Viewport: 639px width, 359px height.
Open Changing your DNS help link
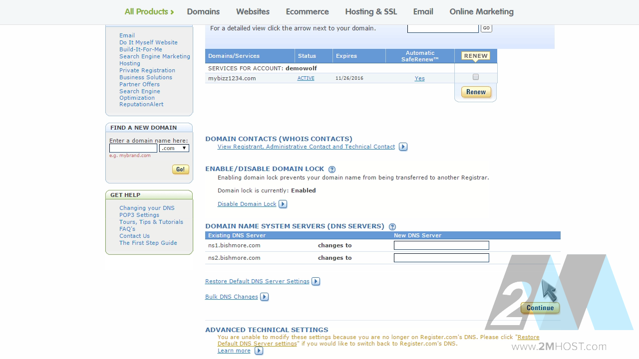(x=147, y=208)
